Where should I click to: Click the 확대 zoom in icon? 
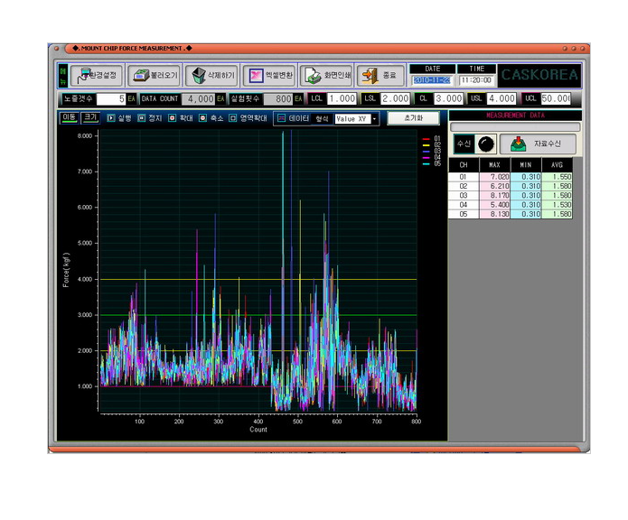click(x=173, y=118)
